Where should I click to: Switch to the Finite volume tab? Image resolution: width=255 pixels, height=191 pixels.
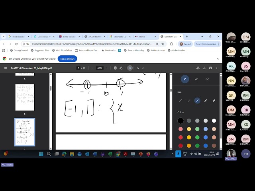click(69, 37)
